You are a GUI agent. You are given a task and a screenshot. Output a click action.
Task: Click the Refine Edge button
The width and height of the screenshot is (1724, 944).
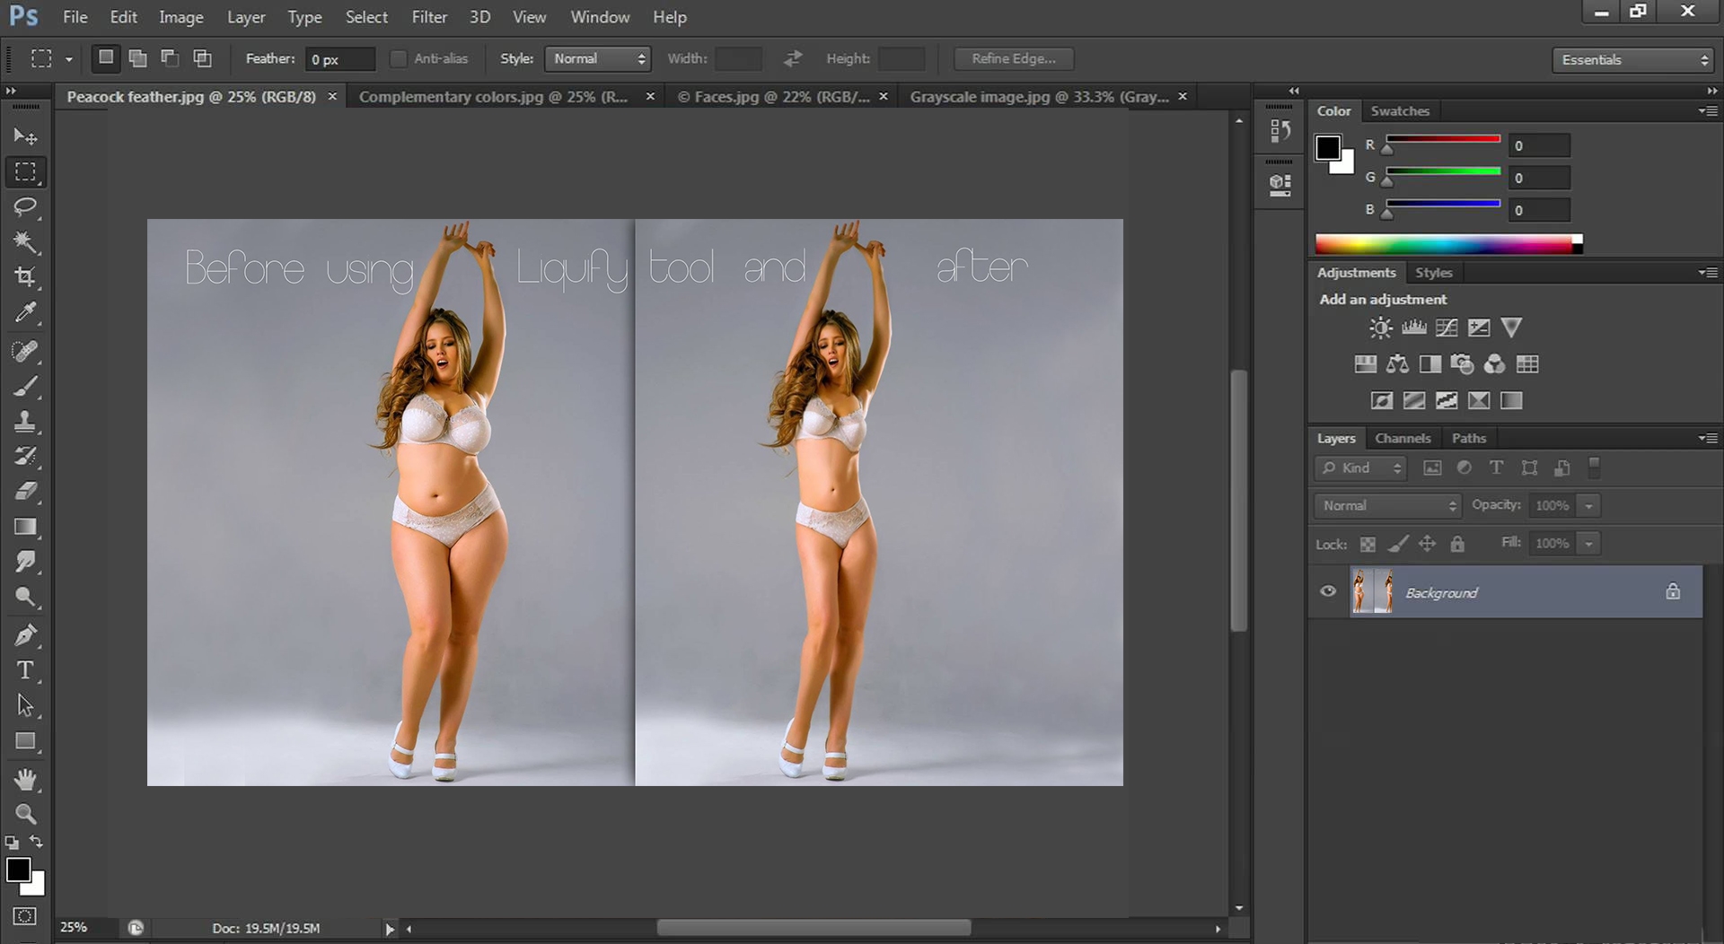[1014, 59]
